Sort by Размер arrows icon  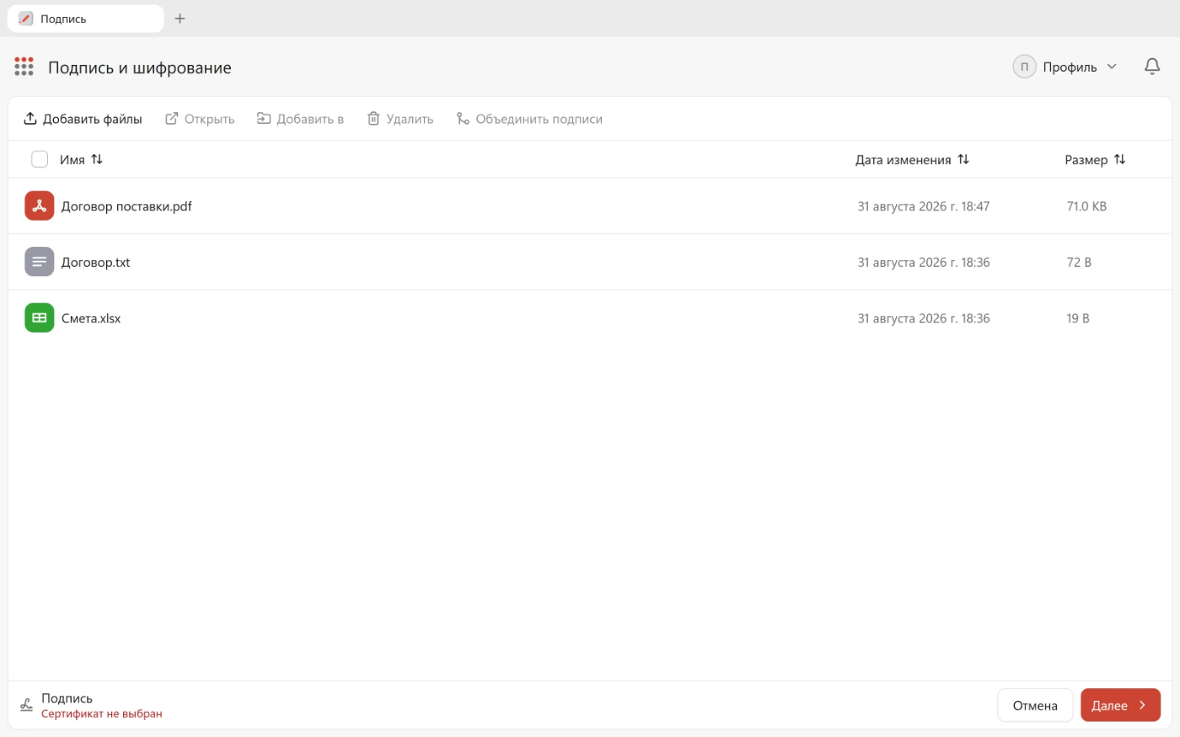[1119, 159]
